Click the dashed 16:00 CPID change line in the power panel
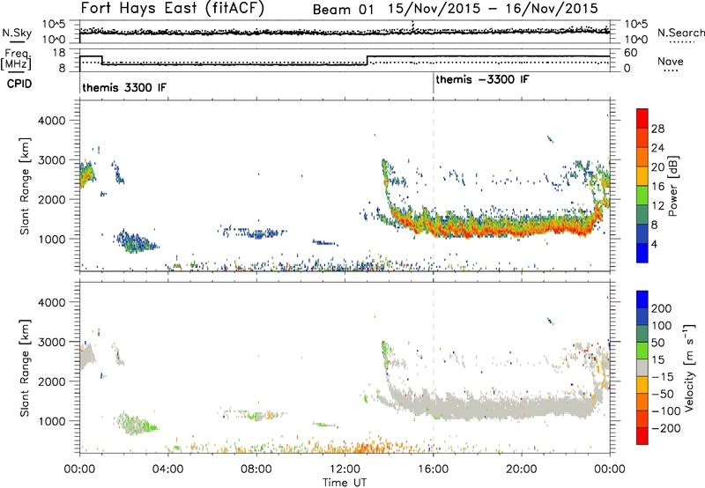705x488 pixels. pyautogui.click(x=434, y=184)
